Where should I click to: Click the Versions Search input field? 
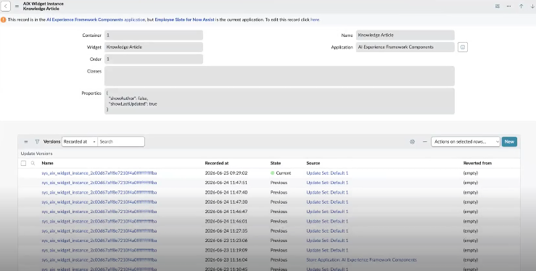[121, 141]
